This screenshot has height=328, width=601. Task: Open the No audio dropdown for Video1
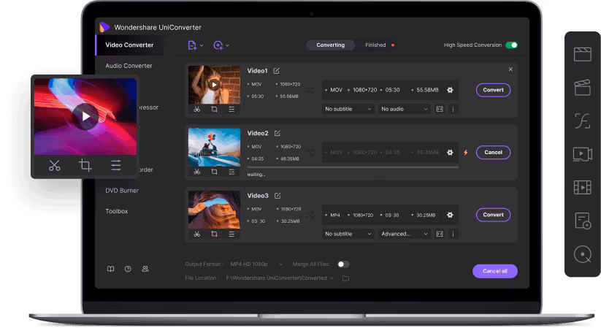(405, 109)
